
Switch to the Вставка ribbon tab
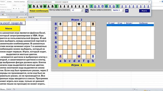tap(9, 2)
